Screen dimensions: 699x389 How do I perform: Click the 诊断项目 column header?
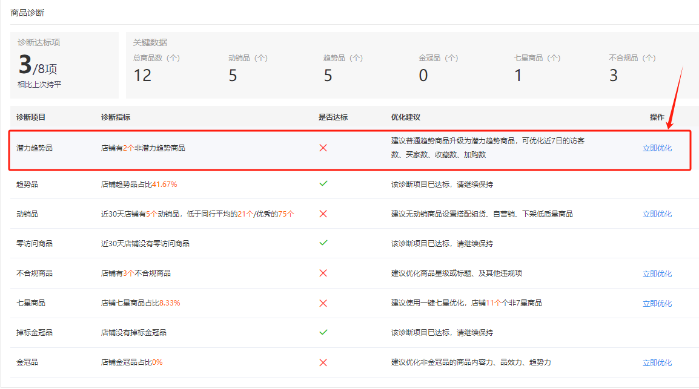click(31, 117)
